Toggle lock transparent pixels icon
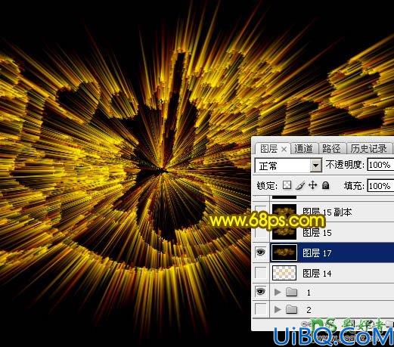Viewport: 394px width, 347px height. pyautogui.click(x=287, y=185)
